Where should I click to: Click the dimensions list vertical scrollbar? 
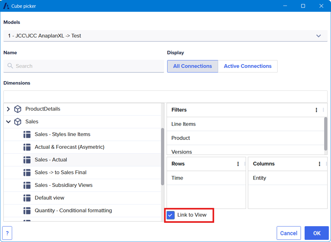pos(162,156)
